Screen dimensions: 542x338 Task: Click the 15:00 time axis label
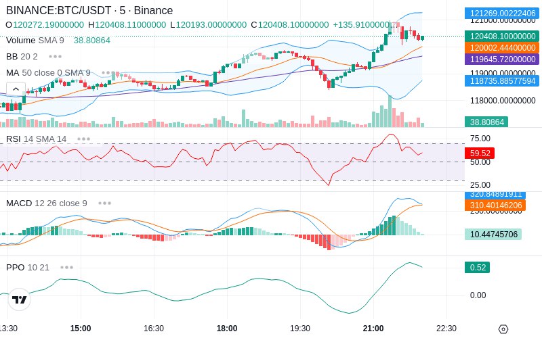tap(81, 328)
